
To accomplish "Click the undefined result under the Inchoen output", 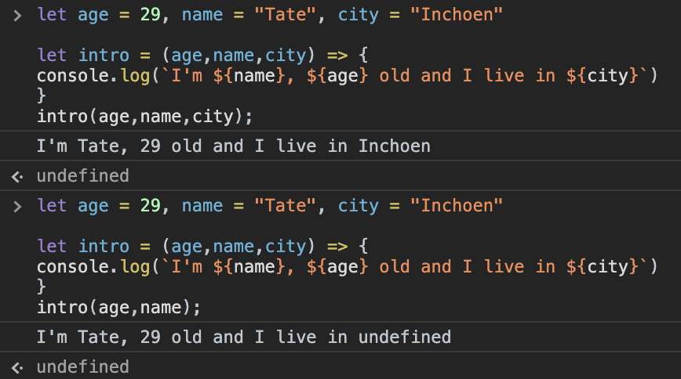I will pyautogui.click(x=83, y=176).
